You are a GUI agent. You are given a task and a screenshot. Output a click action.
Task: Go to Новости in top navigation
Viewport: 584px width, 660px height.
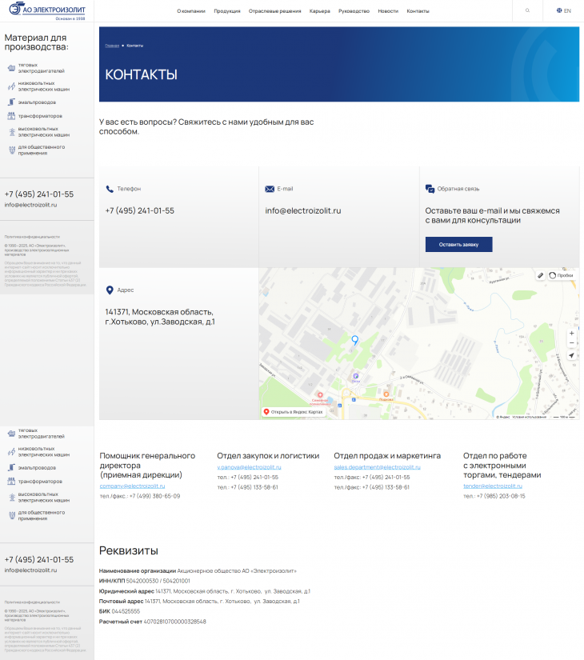point(388,11)
